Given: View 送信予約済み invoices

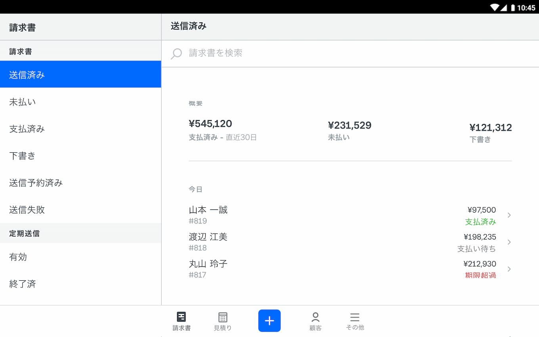Looking at the screenshot, I should tap(36, 183).
